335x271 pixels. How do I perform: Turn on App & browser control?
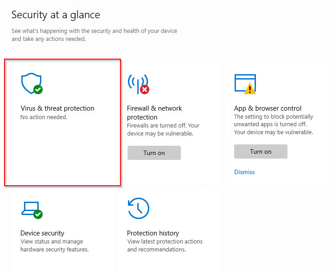click(x=261, y=151)
